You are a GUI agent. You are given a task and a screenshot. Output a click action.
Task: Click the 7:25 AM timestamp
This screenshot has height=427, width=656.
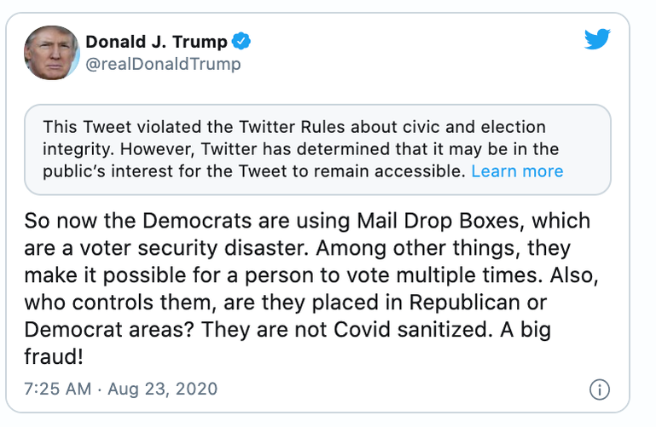pyautogui.click(x=58, y=389)
